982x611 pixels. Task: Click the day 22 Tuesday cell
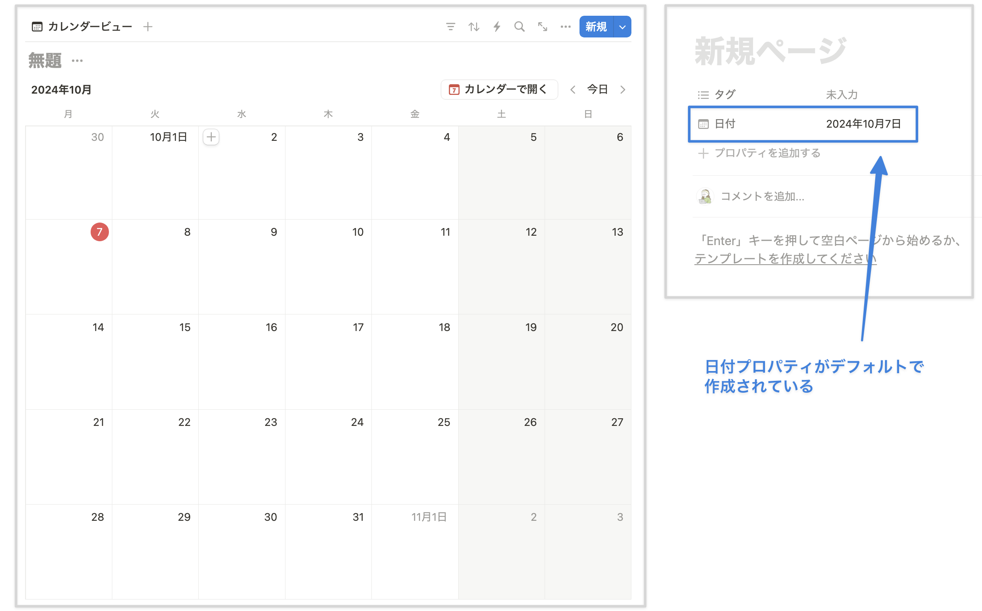coord(155,457)
